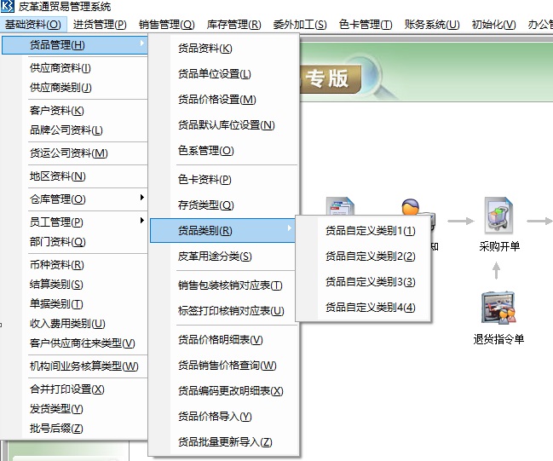Open the 库存管理(R) menu

pos(233,25)
